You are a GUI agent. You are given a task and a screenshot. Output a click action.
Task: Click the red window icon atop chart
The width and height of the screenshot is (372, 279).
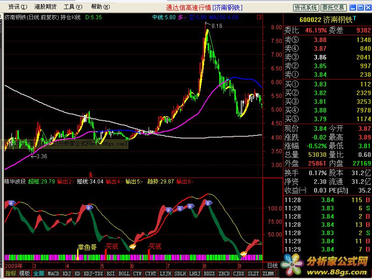tap(259, 17)
